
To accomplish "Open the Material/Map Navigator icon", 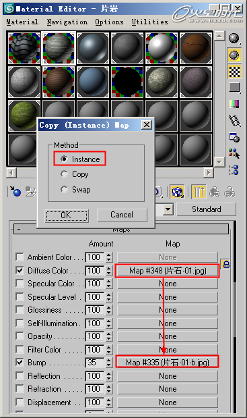I will [234, 169].
